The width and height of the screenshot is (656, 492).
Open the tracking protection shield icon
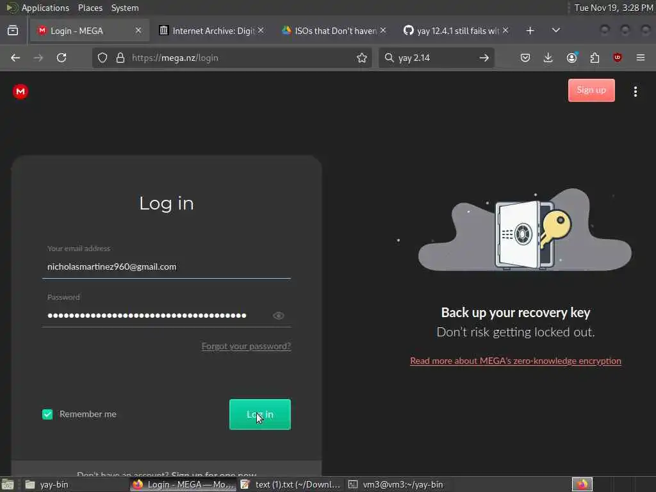click(x=102, y=58)
